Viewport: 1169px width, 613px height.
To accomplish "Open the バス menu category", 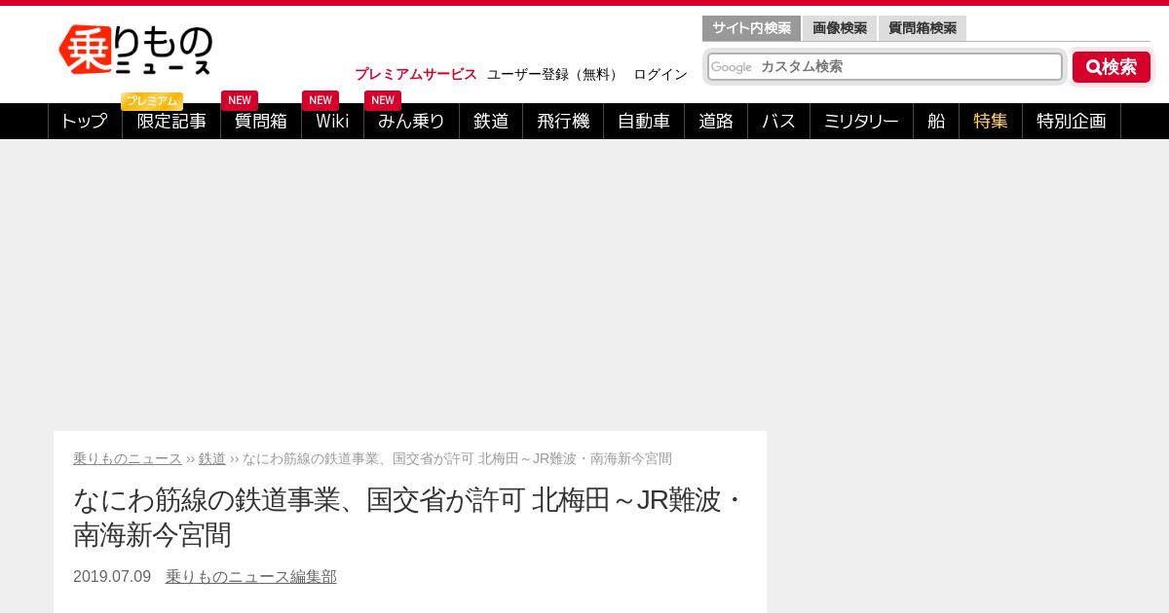I will 778,121.
